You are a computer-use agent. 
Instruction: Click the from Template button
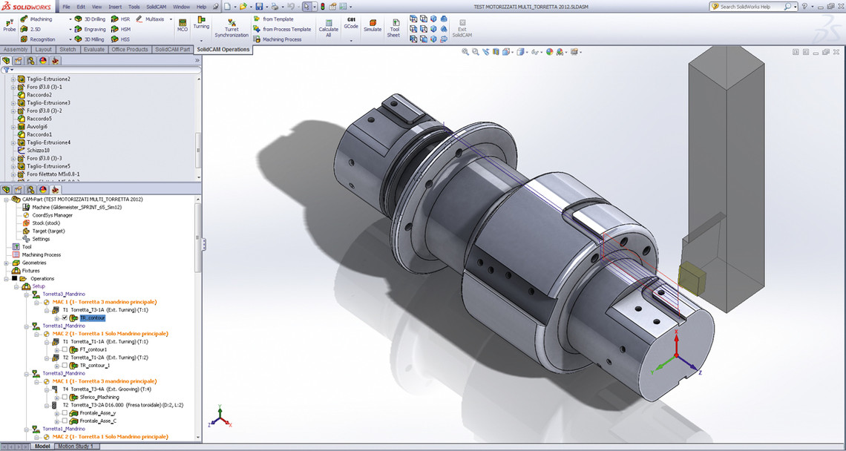[274, 19]
